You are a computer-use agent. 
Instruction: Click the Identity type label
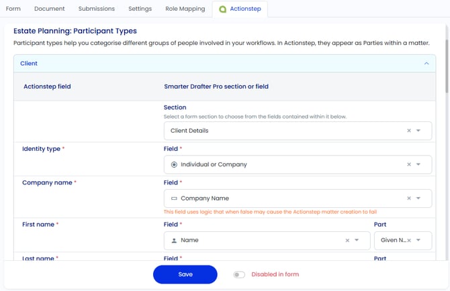click(x=42, y=149)
